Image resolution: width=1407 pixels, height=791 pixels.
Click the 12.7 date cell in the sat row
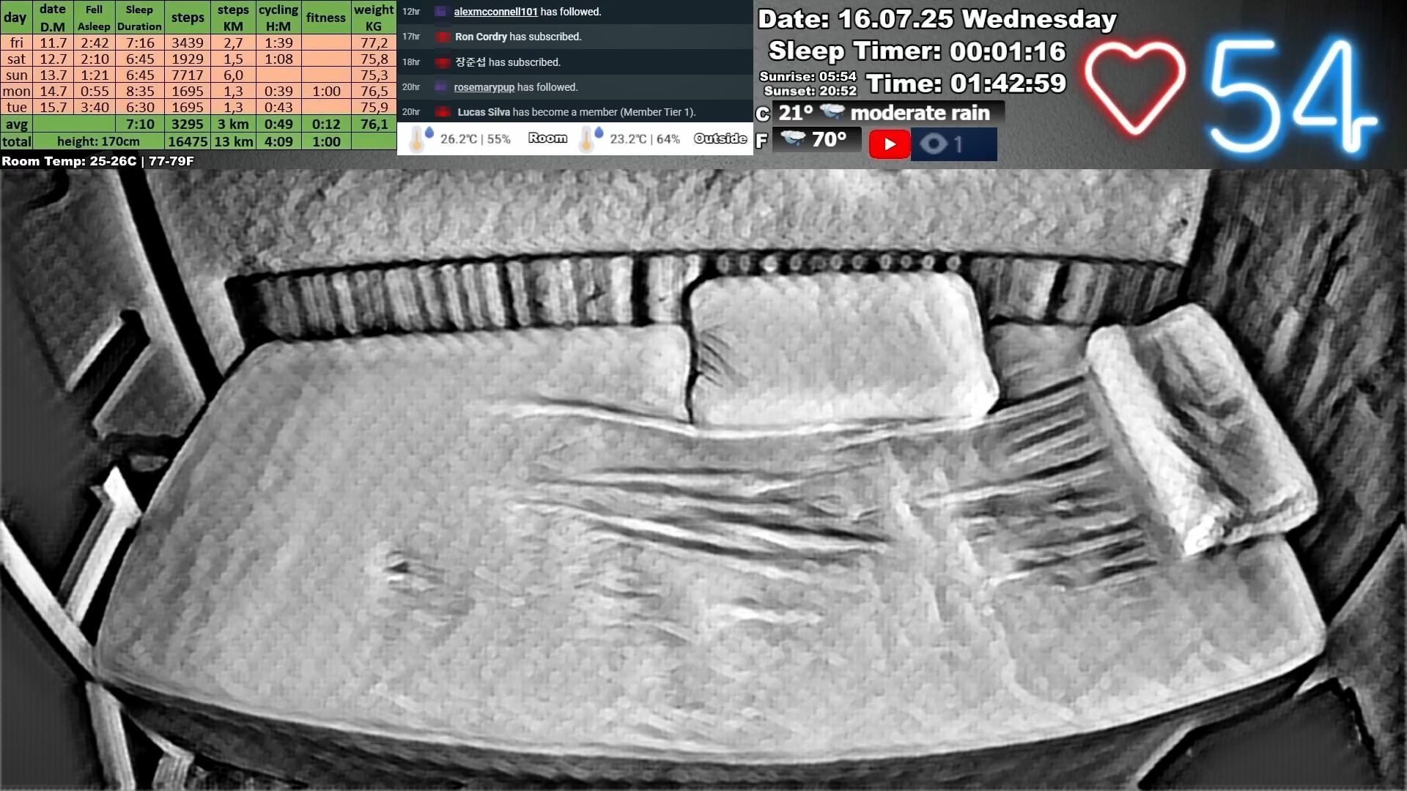pos(53,59)
